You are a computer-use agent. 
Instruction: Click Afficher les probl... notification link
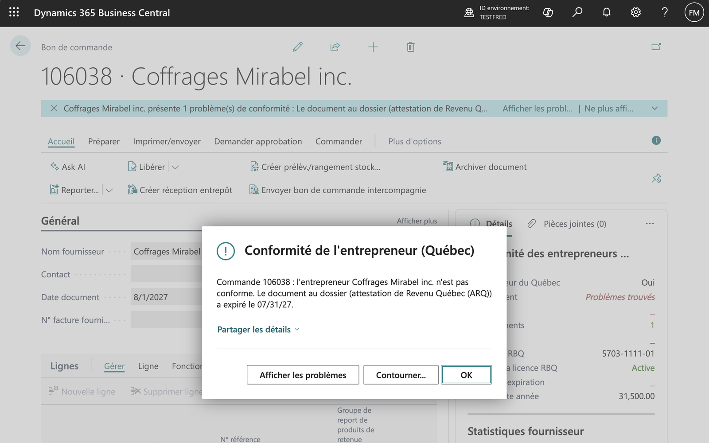538,108
